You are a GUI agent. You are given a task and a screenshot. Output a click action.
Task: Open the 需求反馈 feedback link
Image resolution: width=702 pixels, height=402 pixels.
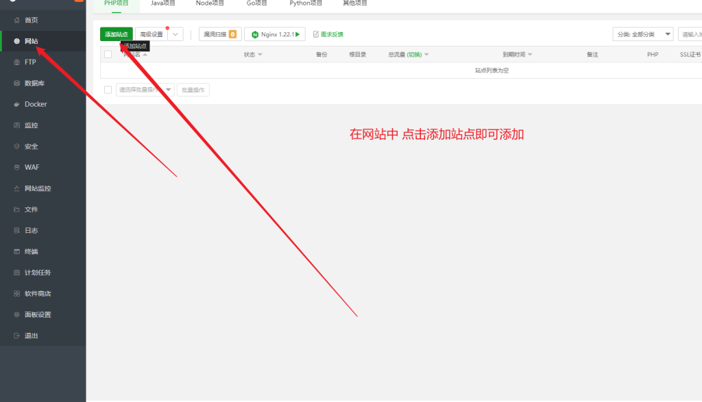(328, 34)
